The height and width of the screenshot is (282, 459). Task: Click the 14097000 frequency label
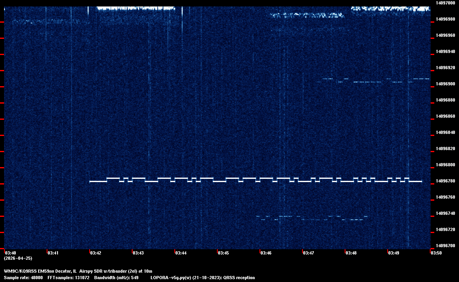point(445,3)
